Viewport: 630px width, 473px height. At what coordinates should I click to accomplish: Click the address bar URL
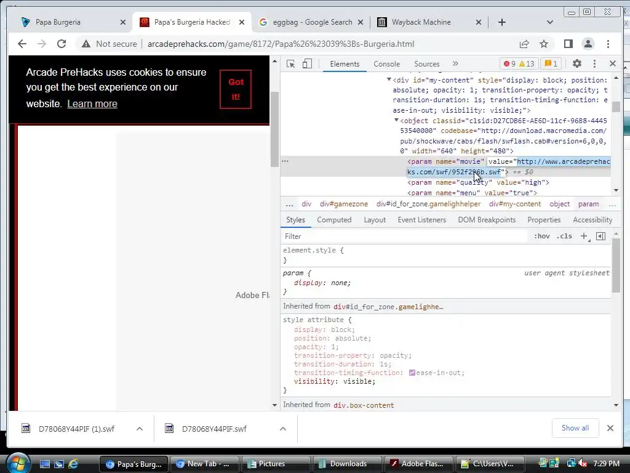point(281,44)
